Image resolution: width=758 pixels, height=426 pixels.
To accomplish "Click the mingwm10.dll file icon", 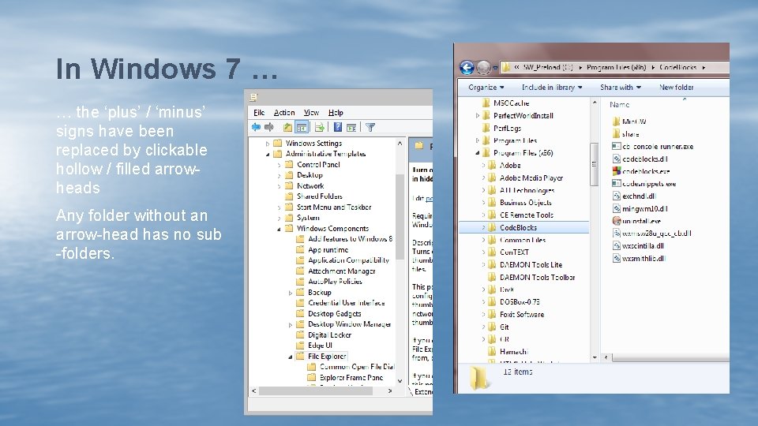I will pos(617,208).
